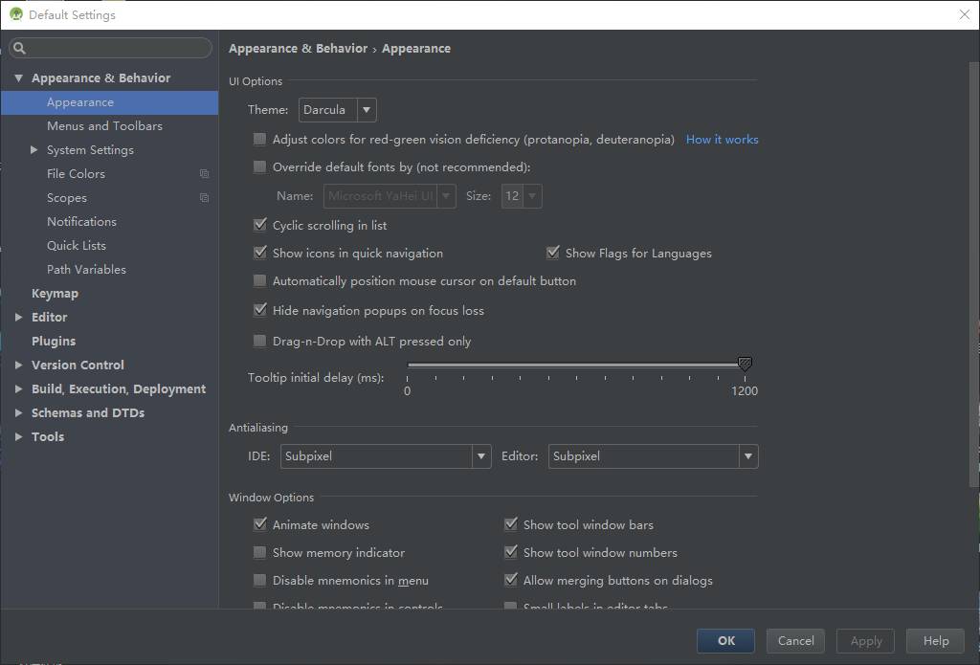Screen dimensions: 980x665
Task: Open the font Size dropdown
Action: coord(522,196)
